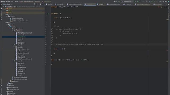170x95 pixels.
Task: Click the Build hammer icon
Action: click(x=119, y=2)
